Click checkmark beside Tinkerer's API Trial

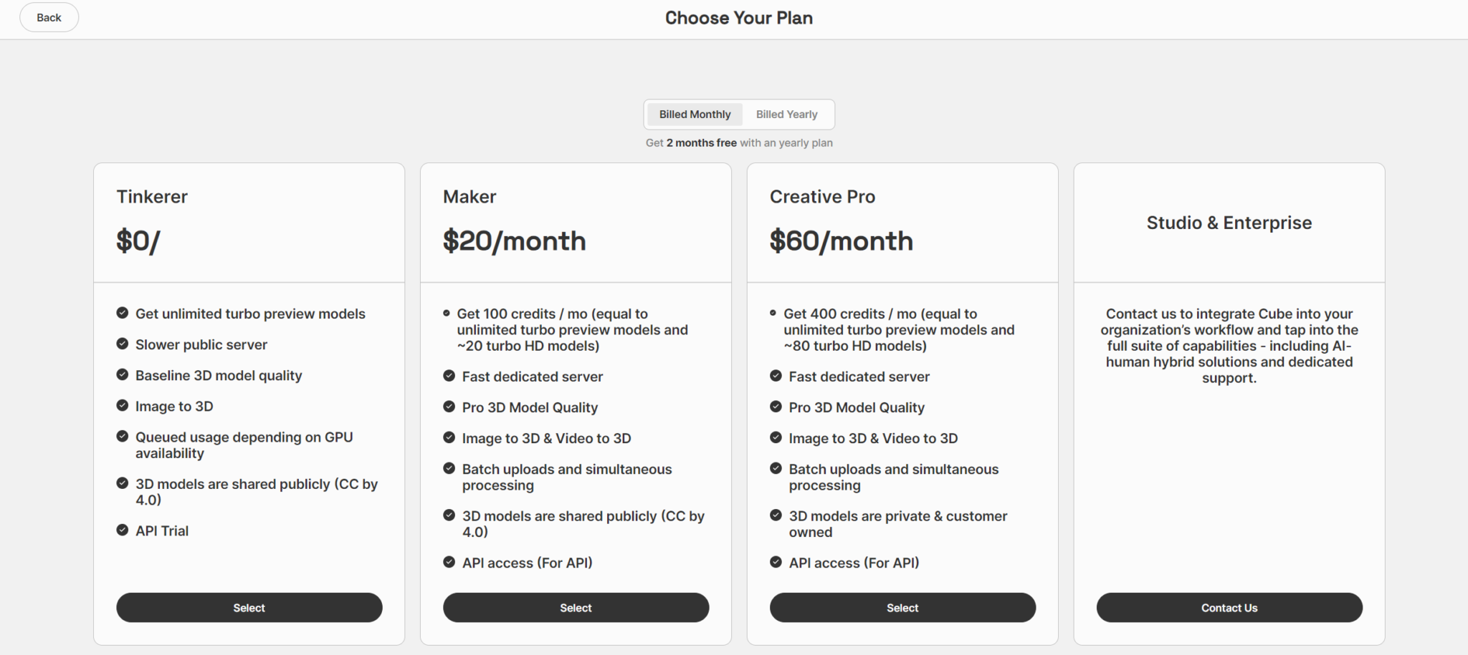coord(123,530)
